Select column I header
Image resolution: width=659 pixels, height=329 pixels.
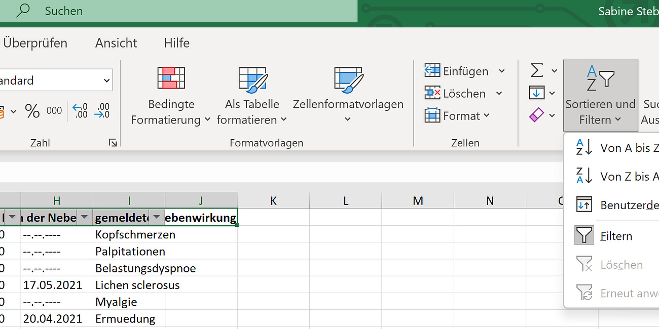point(129,200)
